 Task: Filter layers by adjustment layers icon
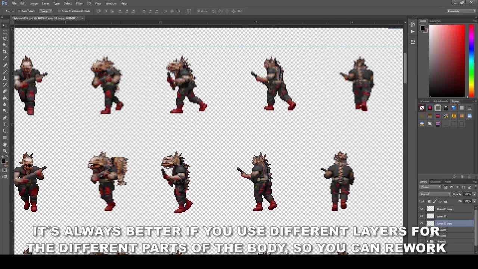[451, 187]
